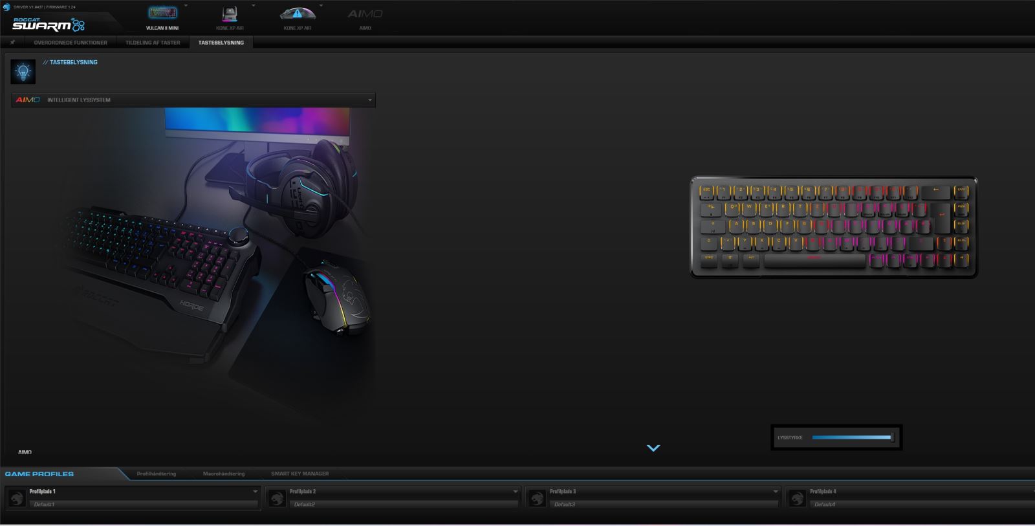Screen dimensions: 1035x526
Task: Select the Vulcan II Mini keyboard device
Action: point(162,17)
